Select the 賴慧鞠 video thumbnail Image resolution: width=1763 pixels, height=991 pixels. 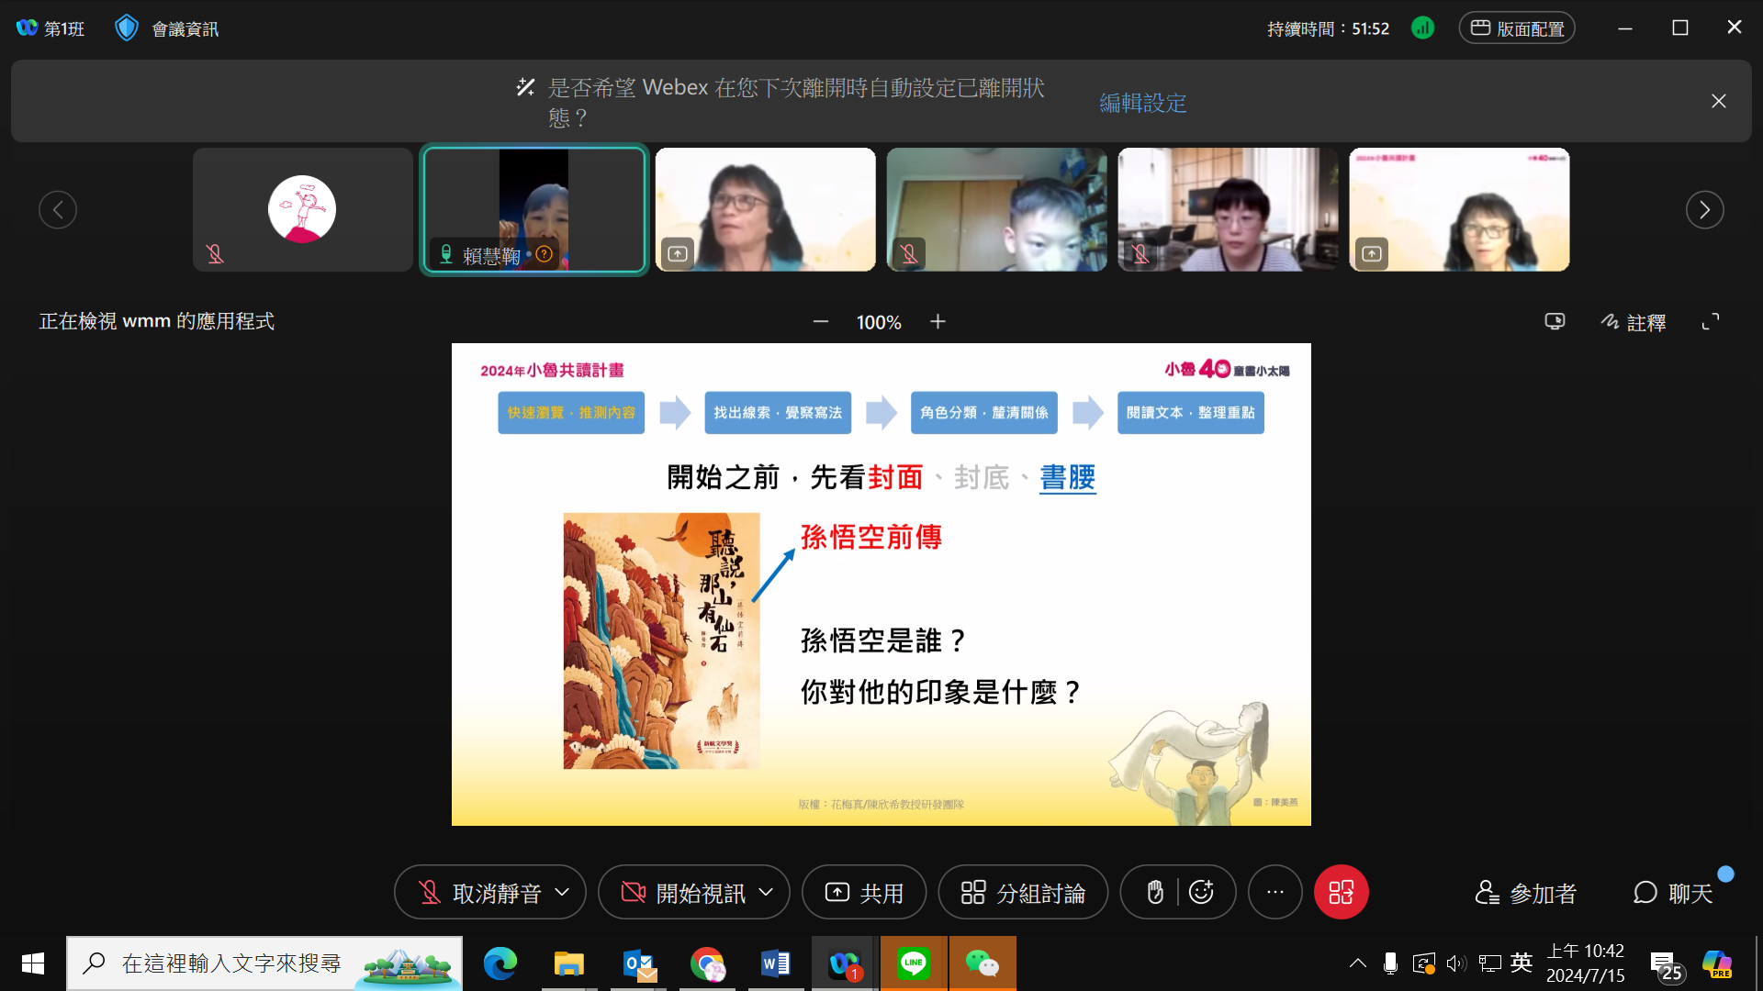(534, 209)
